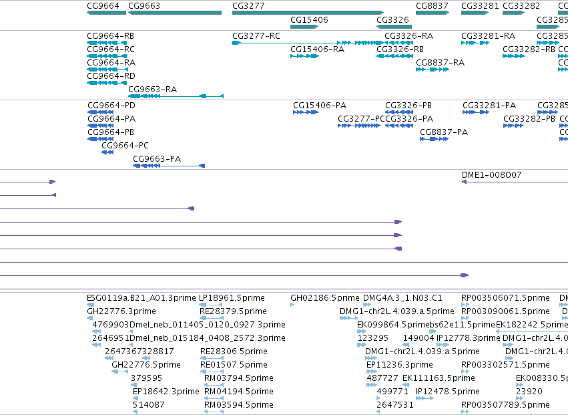
Task: Click protein CG8837-PA
Action: click(x=435, y=139)
